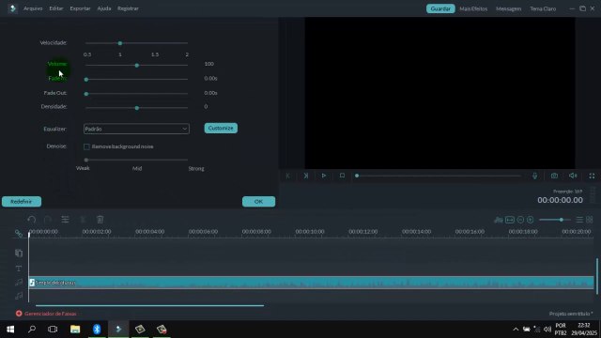Open Windows Start menu

[x=10, y=330]
